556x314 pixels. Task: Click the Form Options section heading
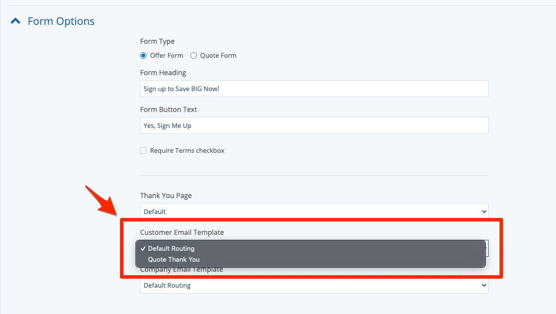click(61, 21)
